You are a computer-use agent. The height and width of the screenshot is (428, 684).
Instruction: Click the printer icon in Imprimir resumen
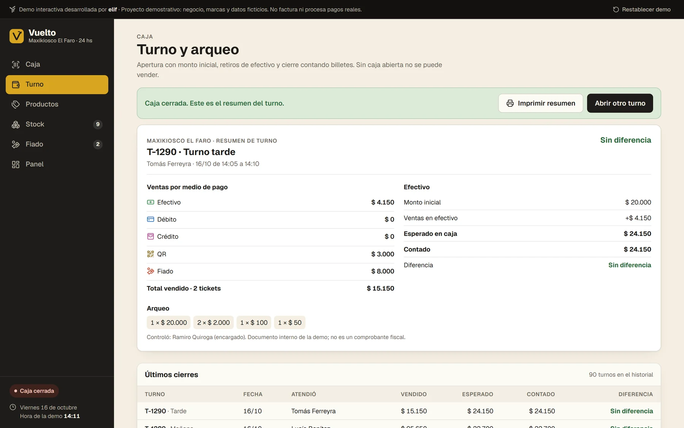510,103
